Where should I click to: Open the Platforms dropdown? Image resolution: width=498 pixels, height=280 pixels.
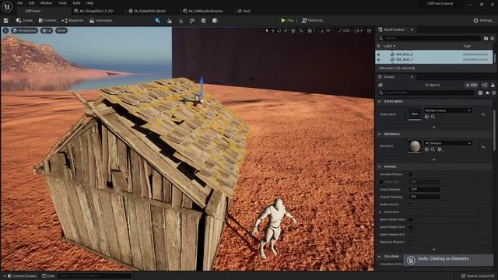(x=313, y=21)
